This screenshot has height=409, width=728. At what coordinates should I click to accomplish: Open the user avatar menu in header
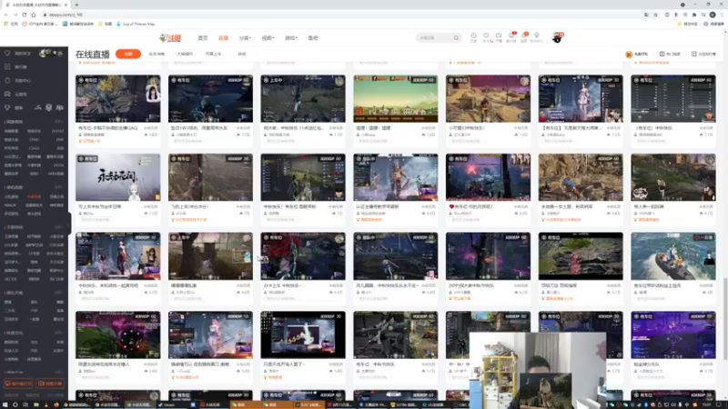(557, 37)
